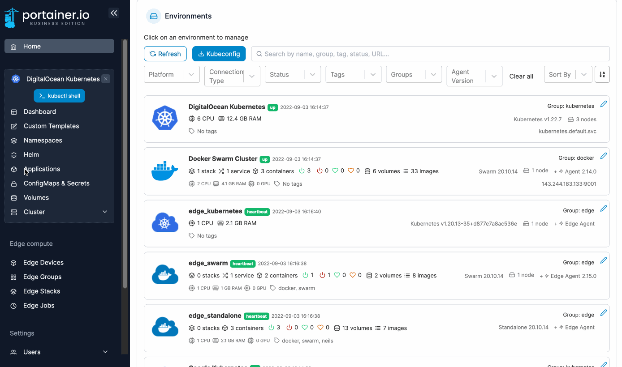Click 'Group: kubernetes' on DigitalOcean card
The height and width of the screenshot is (367, 622).
(x=570, y=107)
